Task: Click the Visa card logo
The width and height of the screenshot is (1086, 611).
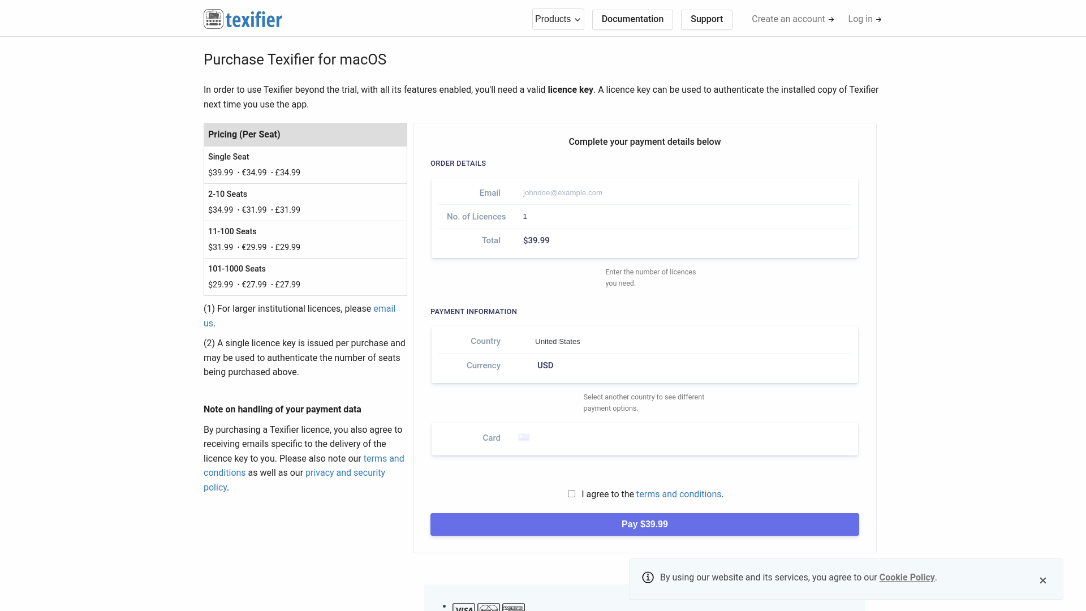Action: pos(464,608)
